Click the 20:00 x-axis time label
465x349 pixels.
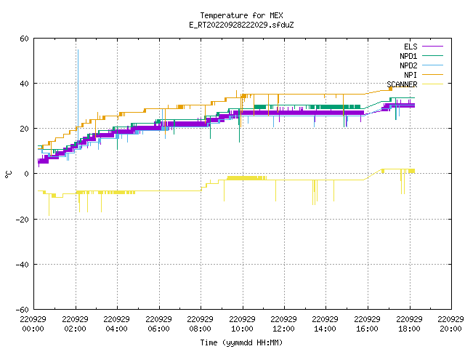[450, 329]
